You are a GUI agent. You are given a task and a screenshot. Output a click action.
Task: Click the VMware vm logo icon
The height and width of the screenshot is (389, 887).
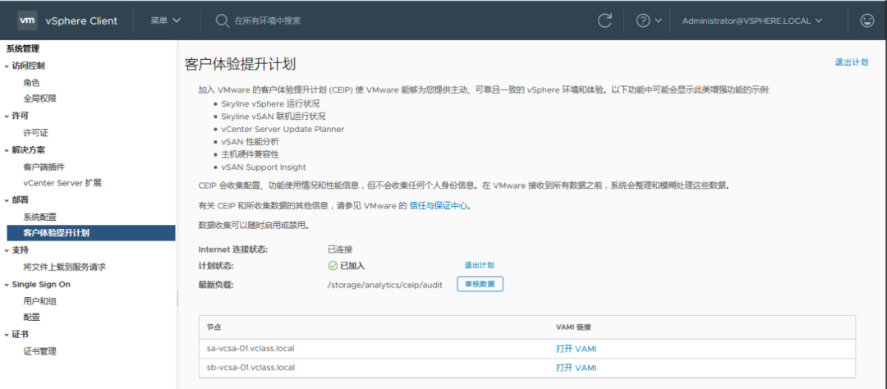pos(28,21)
